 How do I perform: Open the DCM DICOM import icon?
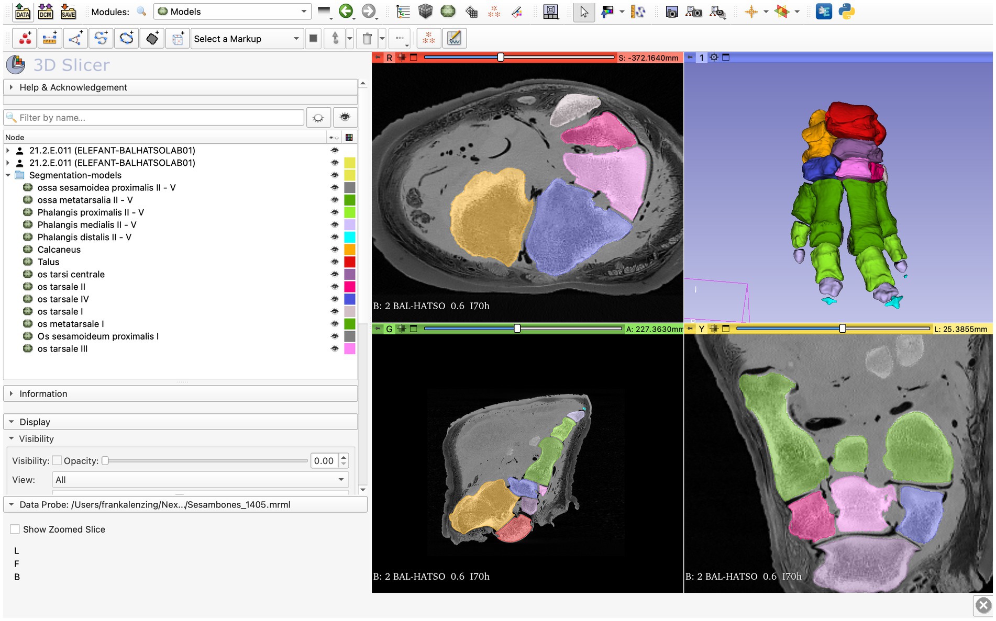pos(46,11)
